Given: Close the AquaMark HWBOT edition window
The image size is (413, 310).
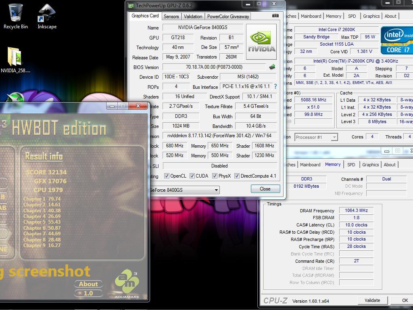Looking at the screenshot, I should [138, 106].
